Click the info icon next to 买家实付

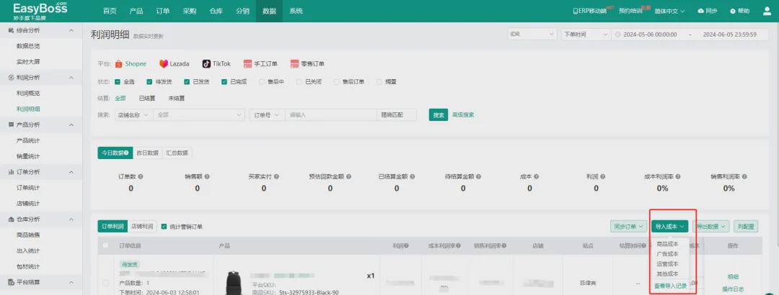pyautogui.click(x=276, y=176)
